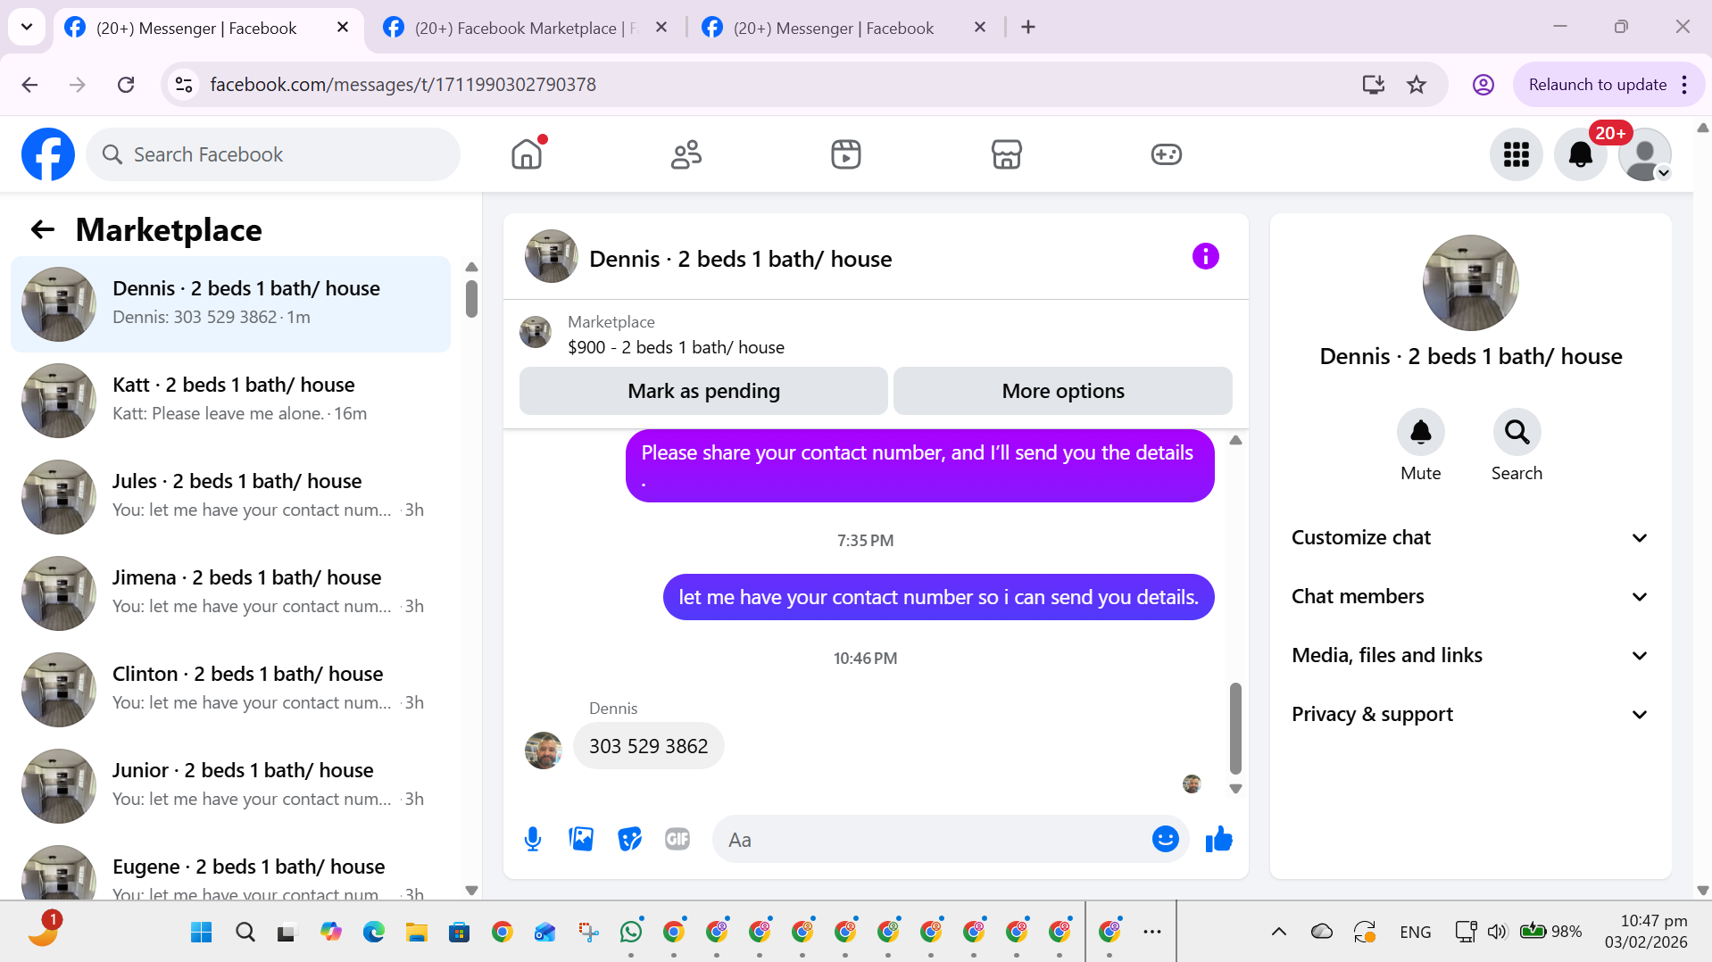Open Junior conversation
Viewport: 1712px width, 962px height.
point(232,785)
